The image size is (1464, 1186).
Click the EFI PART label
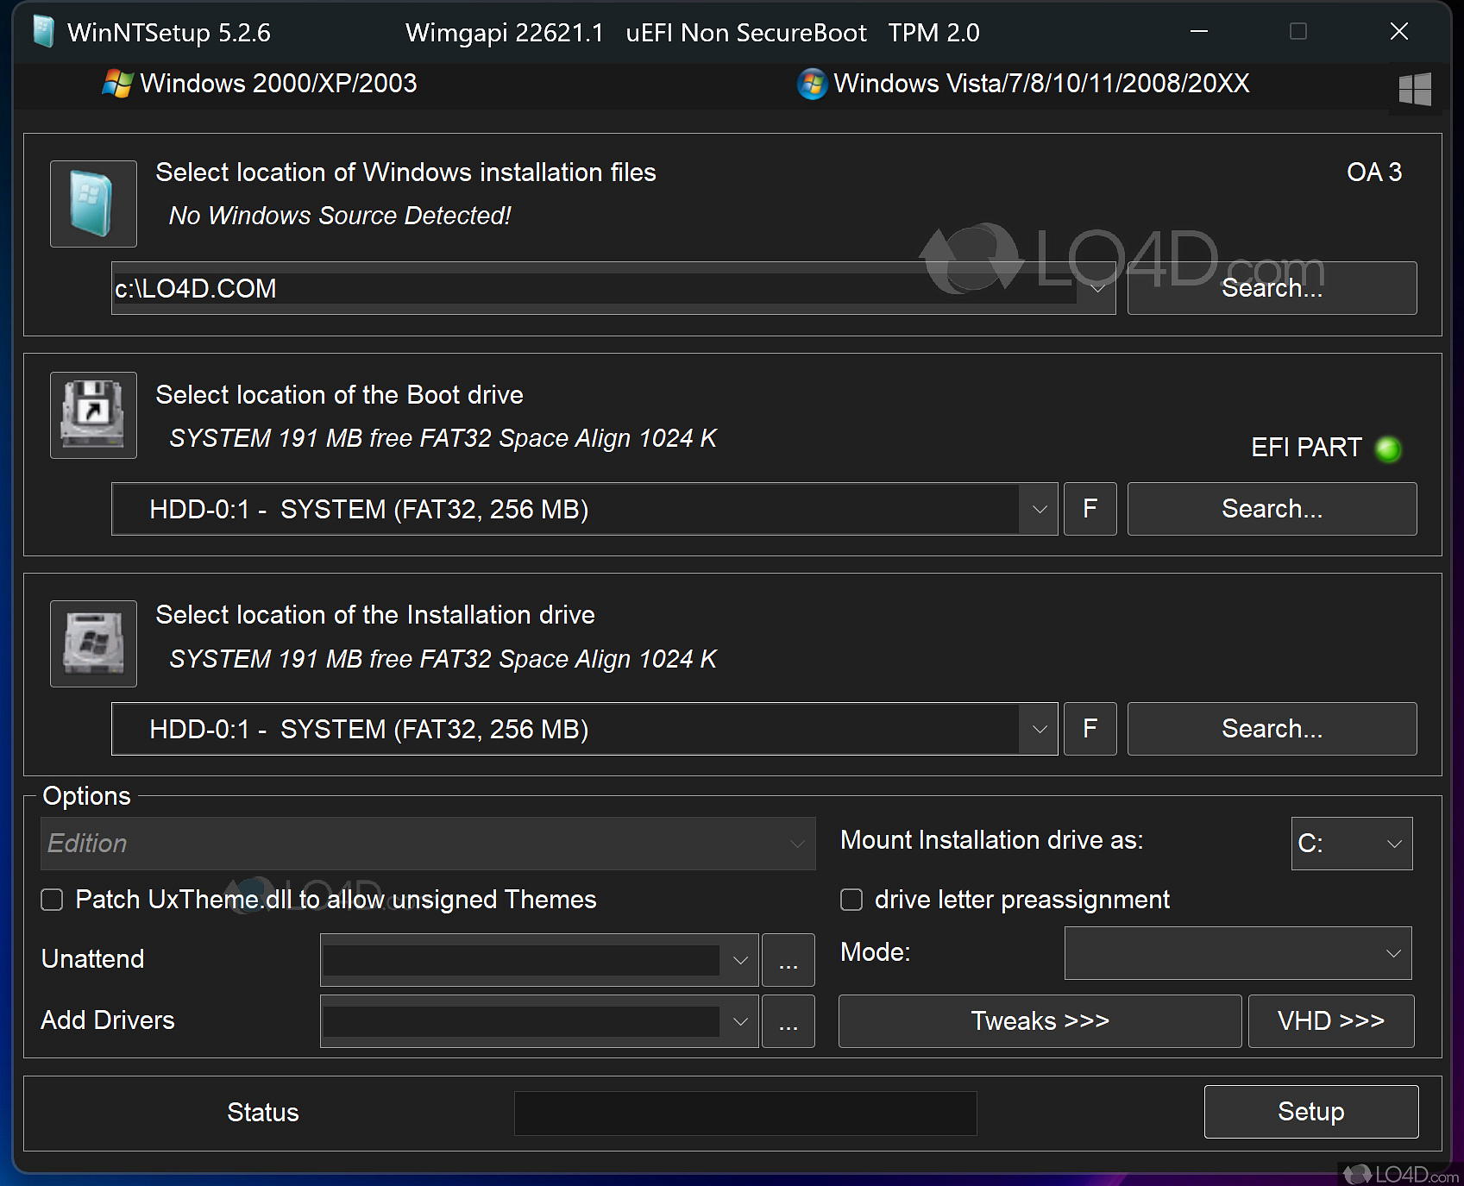tap(1306, 448)
